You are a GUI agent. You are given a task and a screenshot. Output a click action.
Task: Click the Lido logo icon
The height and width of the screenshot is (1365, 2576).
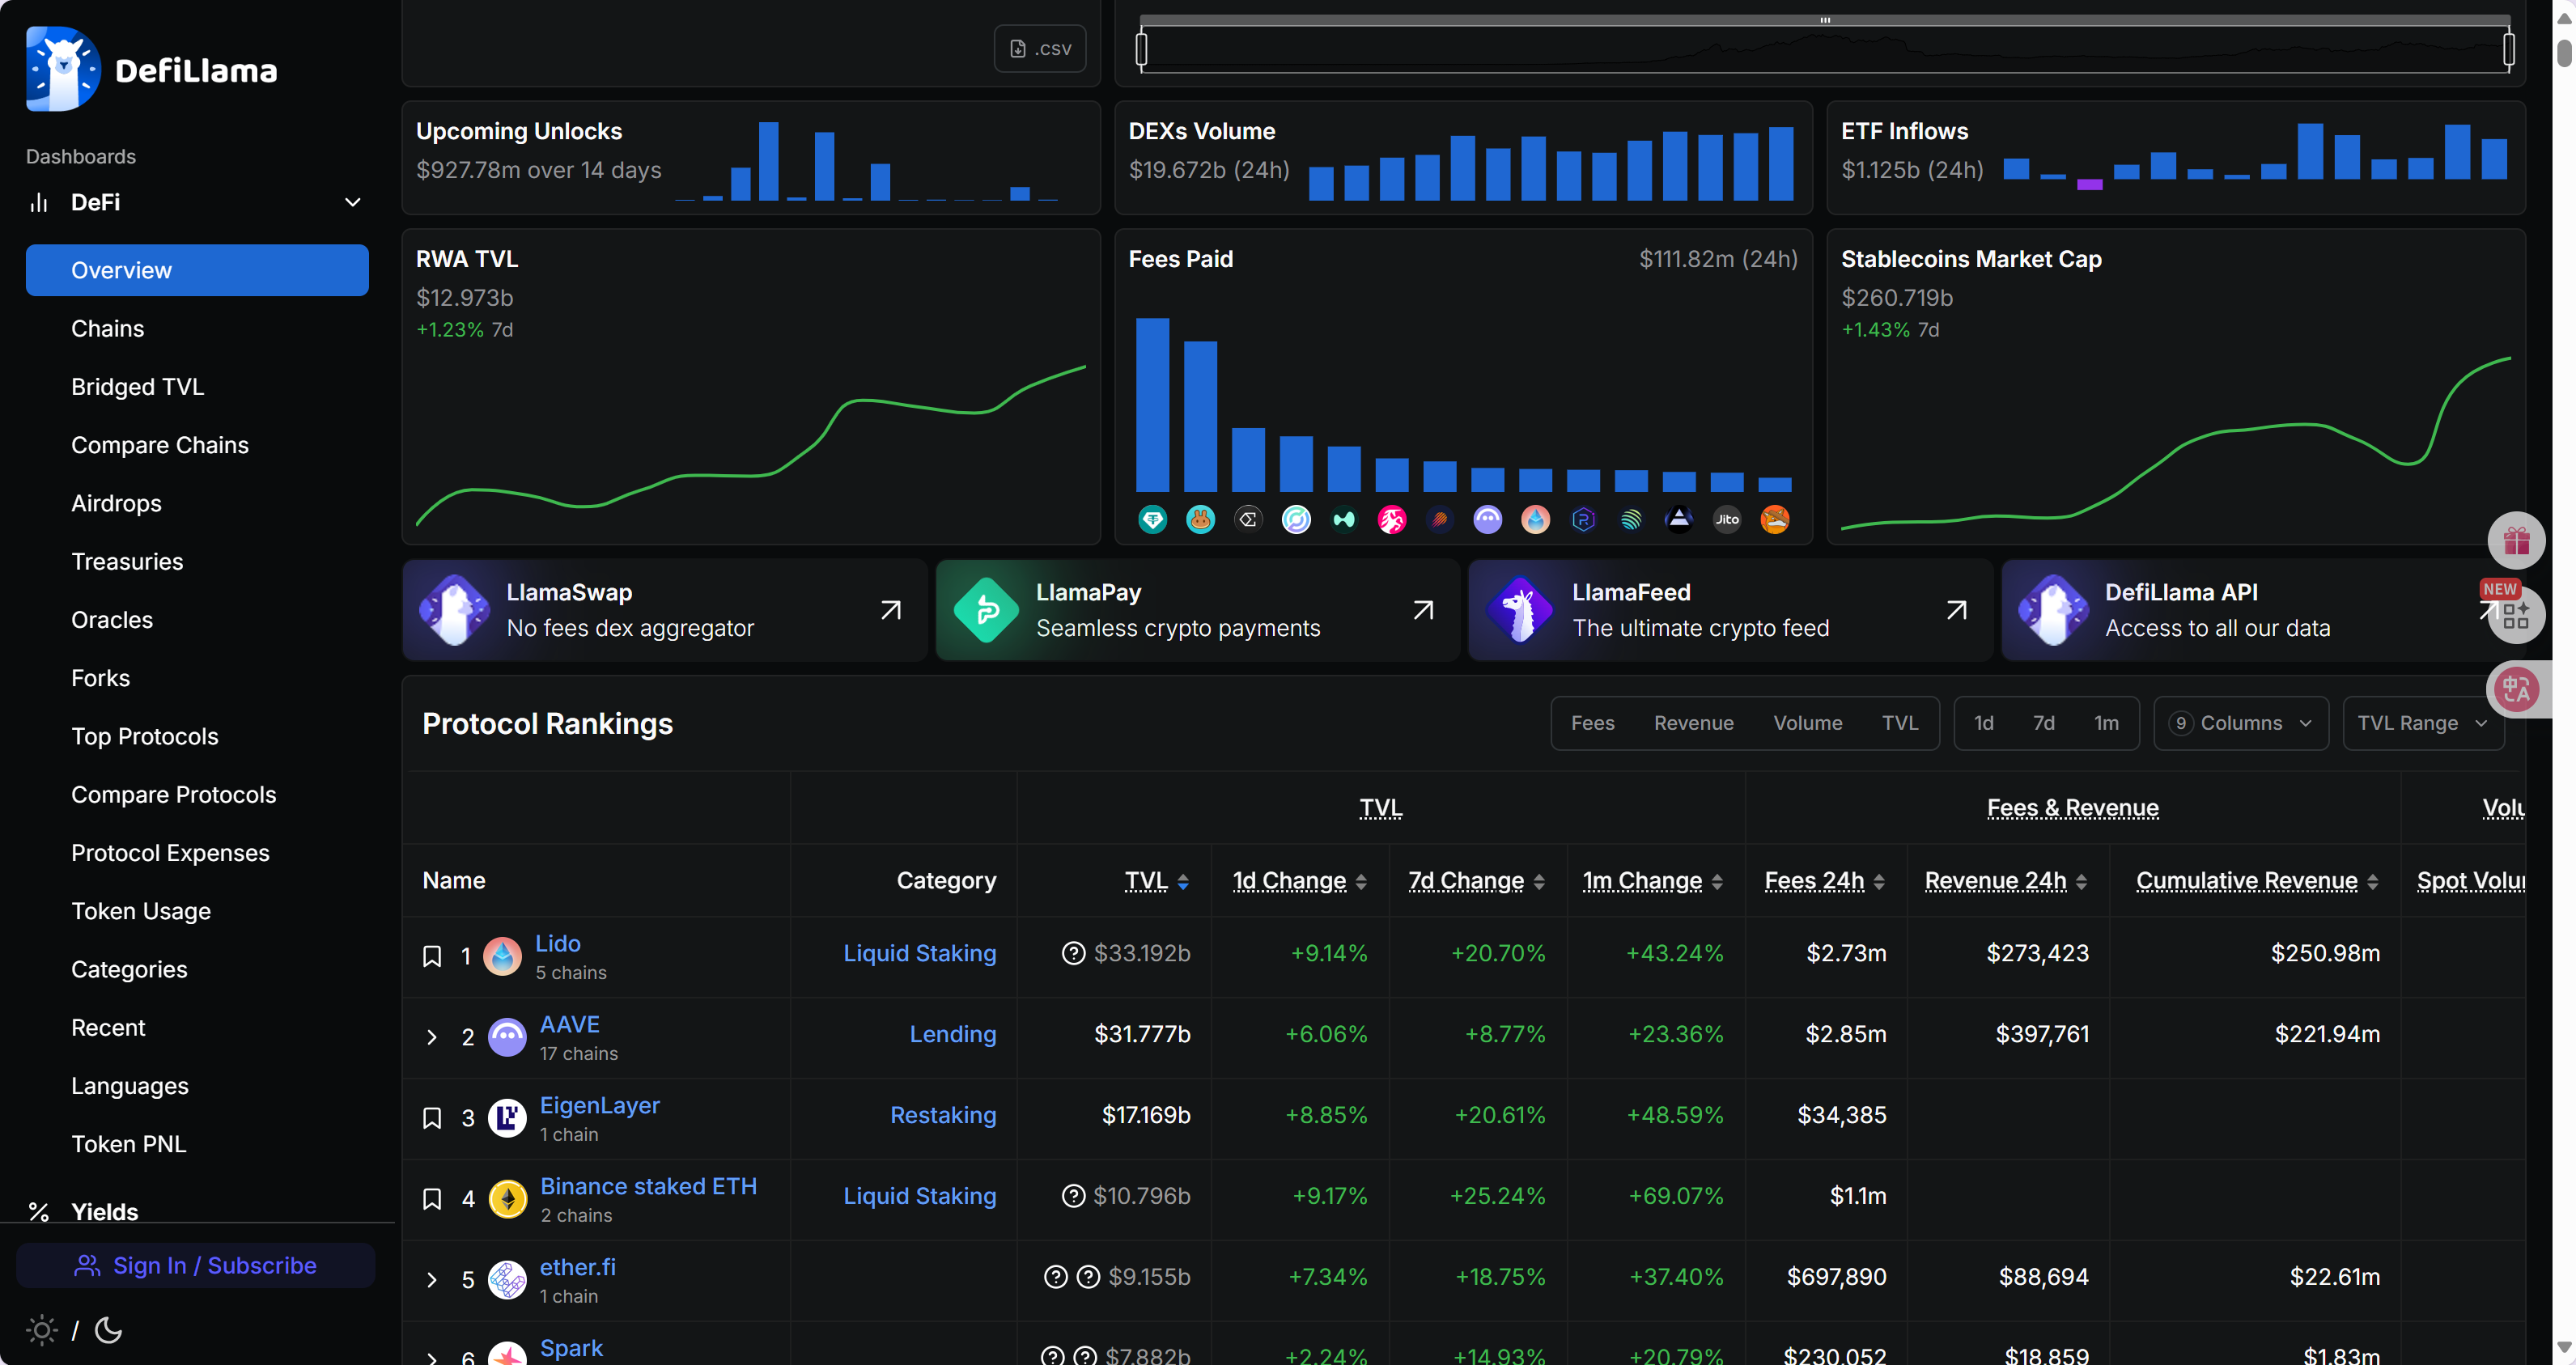[x=502, y=956]
